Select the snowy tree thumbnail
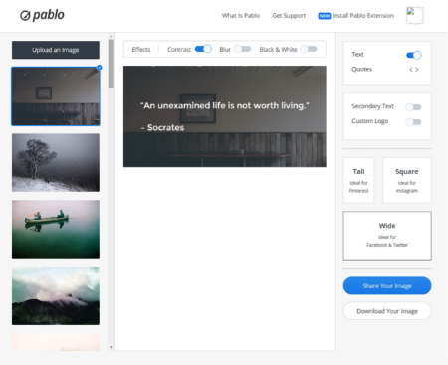The height and width of the screenshot is (365, 448). pyautogui.click(x=56, y=163)
